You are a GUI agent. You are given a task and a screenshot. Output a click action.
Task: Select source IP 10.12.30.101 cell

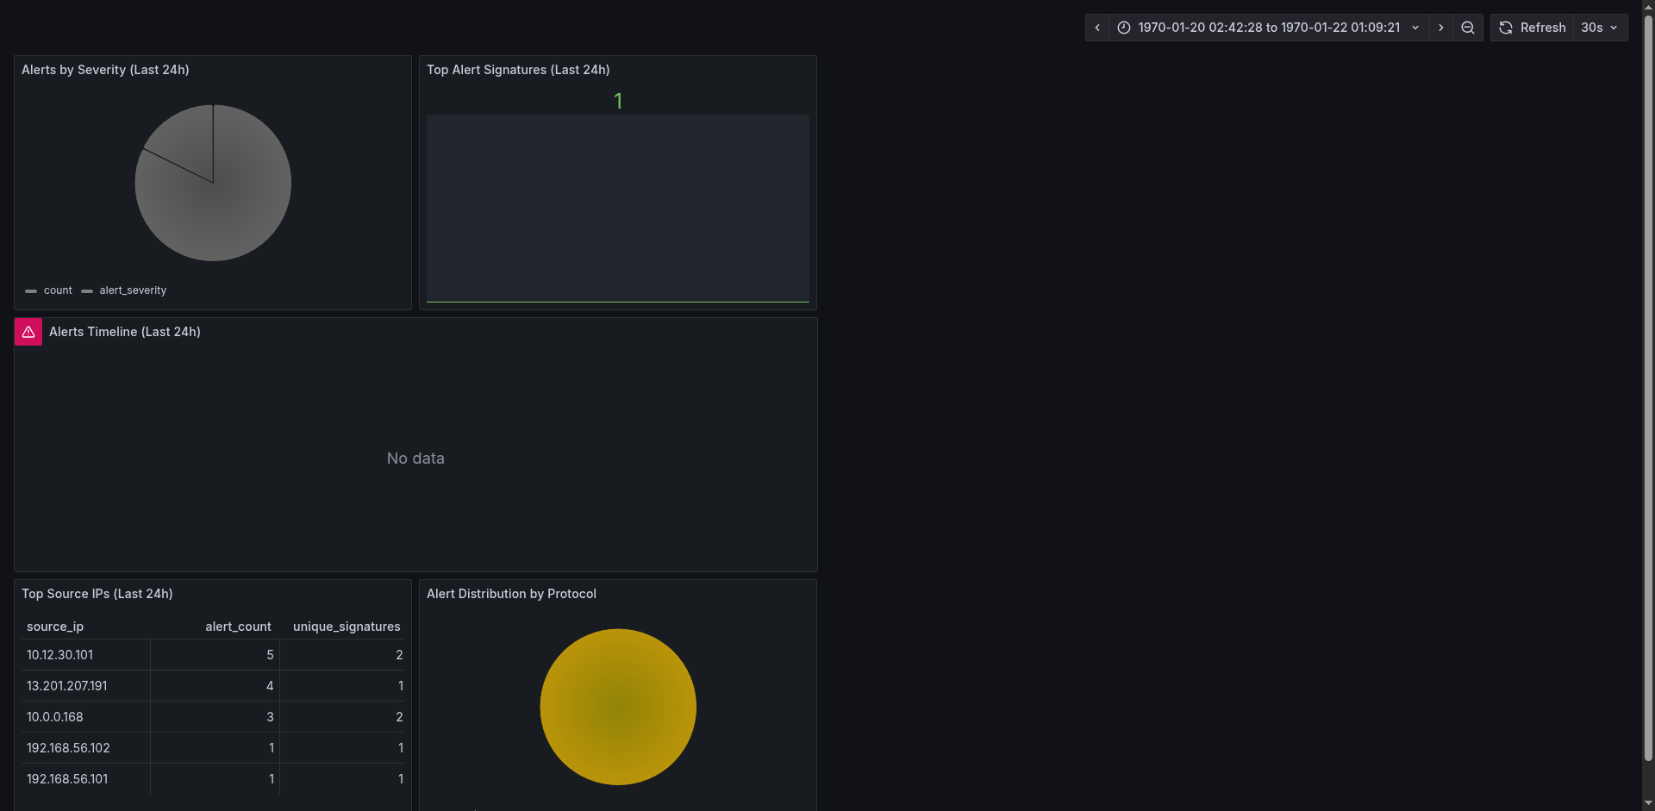tap(86, 655)
